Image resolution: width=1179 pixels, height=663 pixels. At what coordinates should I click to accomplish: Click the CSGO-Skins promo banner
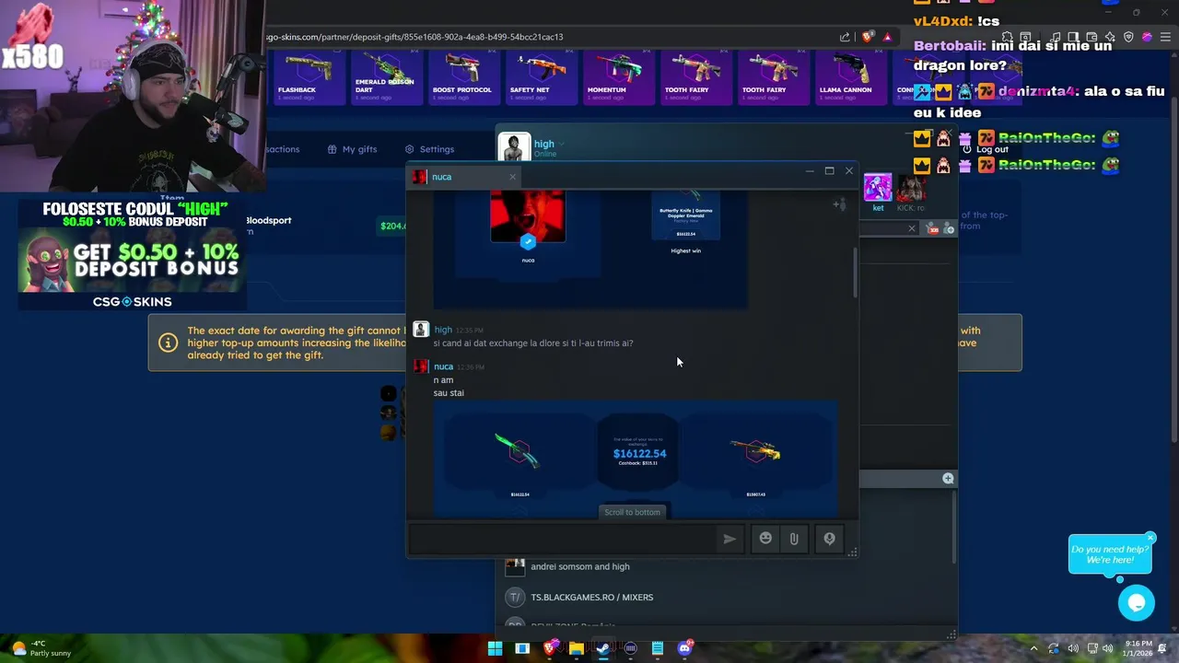(x=132, y=256)
